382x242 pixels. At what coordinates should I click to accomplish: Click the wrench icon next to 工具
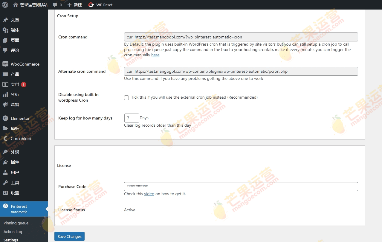click(x=5, y=183)
